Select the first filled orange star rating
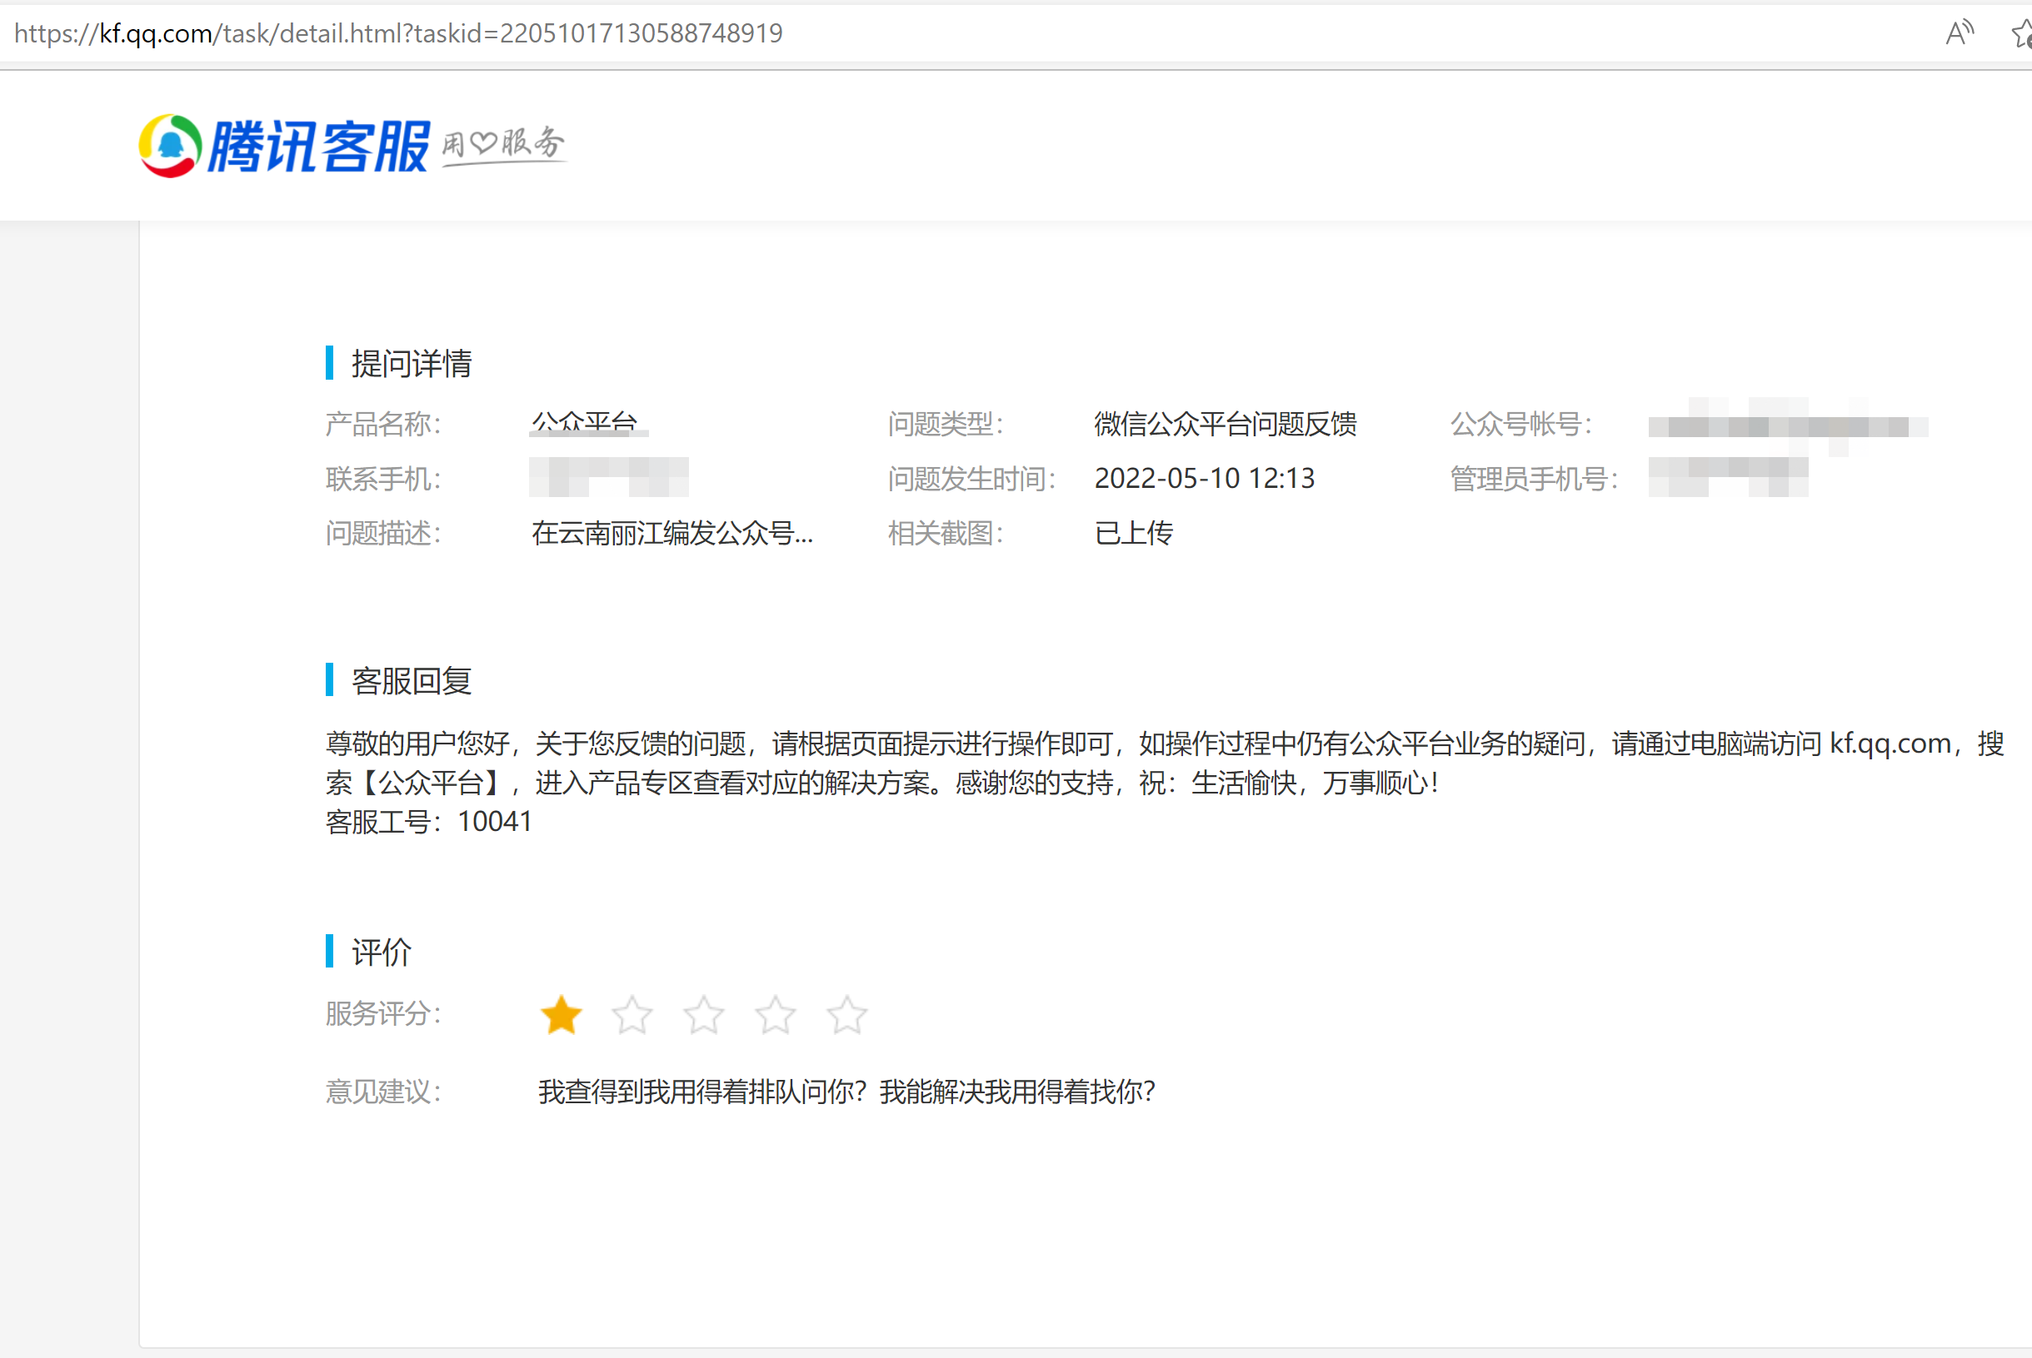 561,1015
